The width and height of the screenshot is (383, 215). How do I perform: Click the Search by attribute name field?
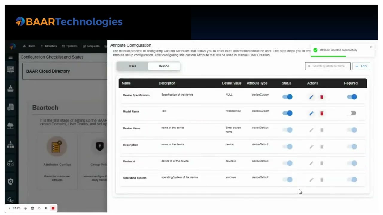[328, 66]
